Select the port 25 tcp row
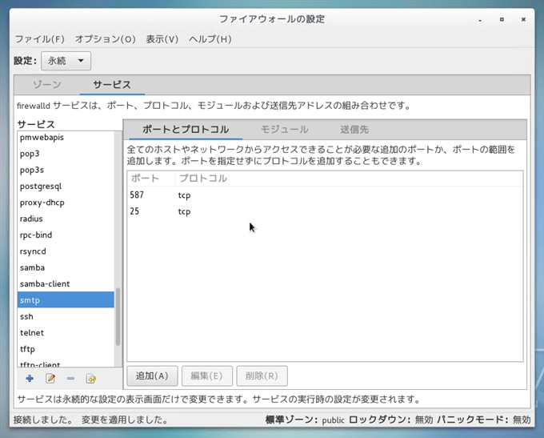The width and height of the screenshot is (544, 438). pos(325,211)
